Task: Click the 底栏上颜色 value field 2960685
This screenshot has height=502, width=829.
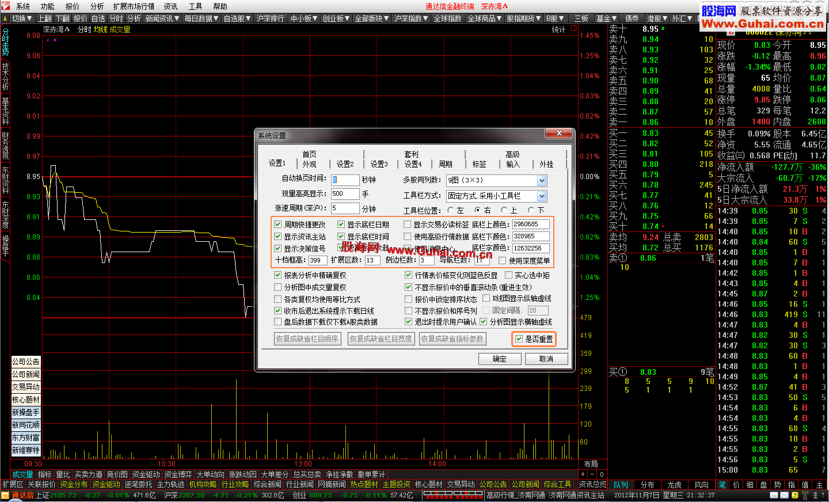Action: point(530,225)
